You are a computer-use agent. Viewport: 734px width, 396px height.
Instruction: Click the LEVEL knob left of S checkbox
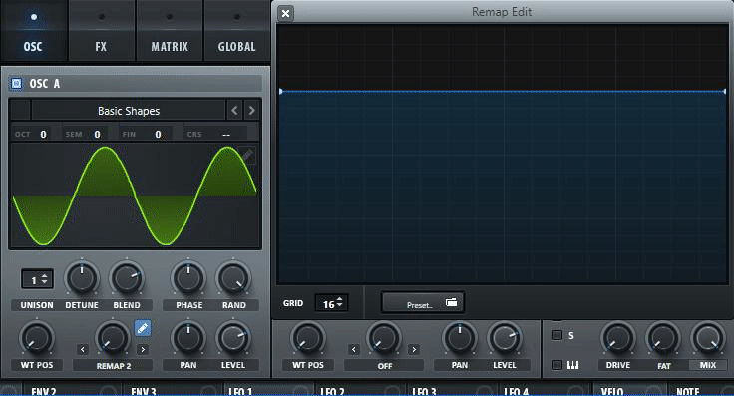tap(505, 338)
